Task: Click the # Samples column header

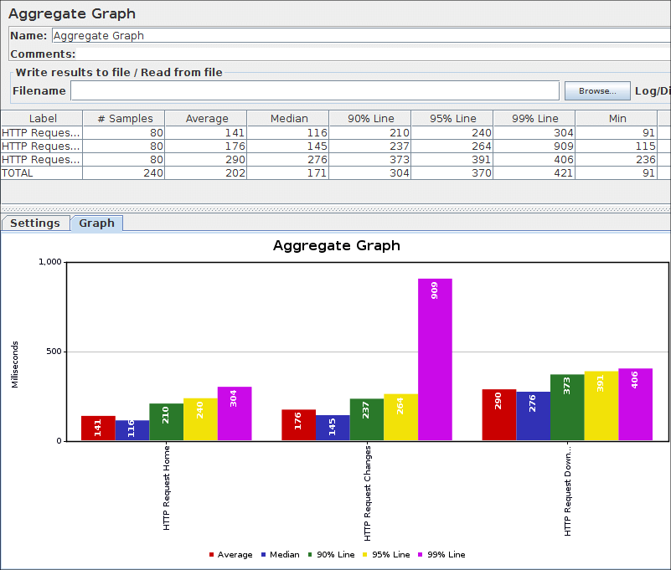Action: point(124,119)
